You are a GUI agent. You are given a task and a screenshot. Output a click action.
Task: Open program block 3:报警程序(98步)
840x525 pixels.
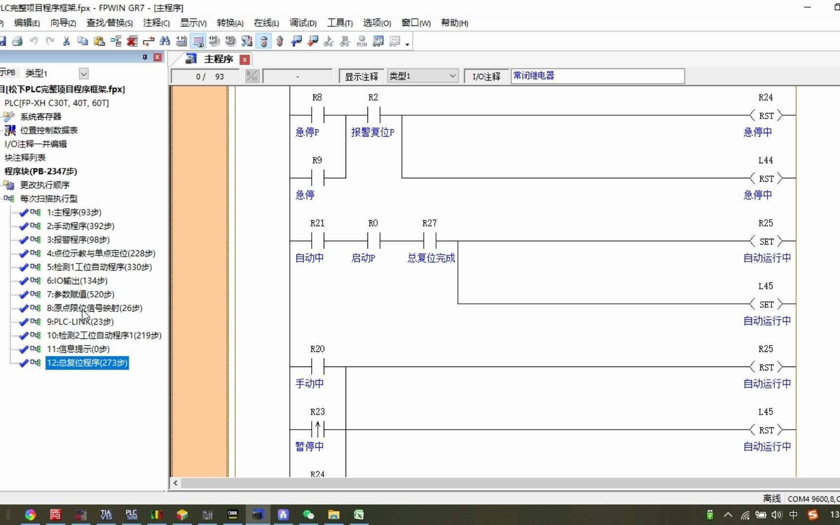coord(78,240)
